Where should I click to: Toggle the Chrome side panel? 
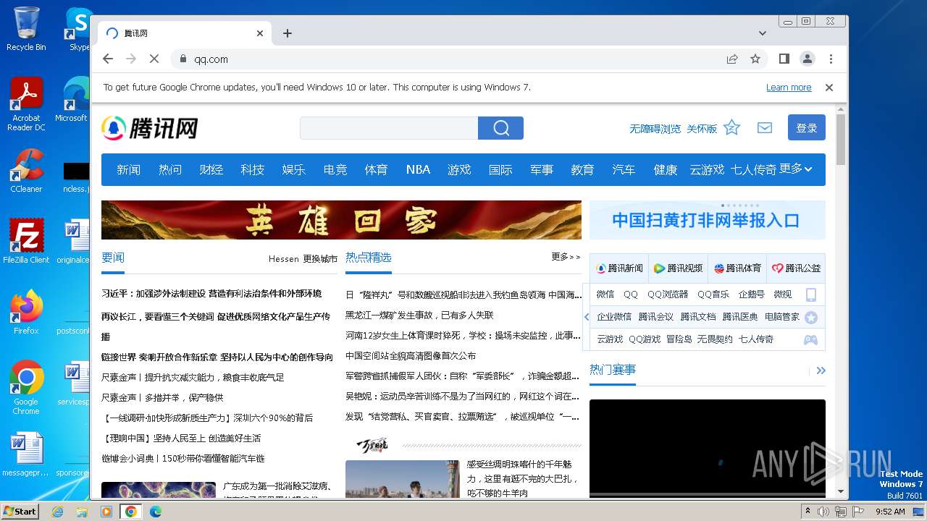click(784, 59)
